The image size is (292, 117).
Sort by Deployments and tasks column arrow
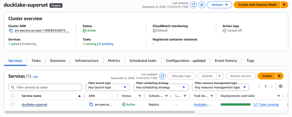tap(279, 96)
